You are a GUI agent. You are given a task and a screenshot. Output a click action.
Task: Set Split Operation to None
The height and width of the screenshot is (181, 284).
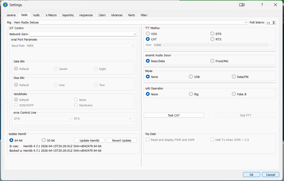pyautogui.click(x=152, y=94)
